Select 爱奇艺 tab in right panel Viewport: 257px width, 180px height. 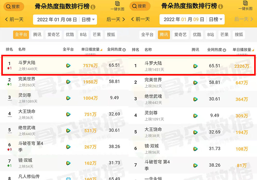click(180, 35)
